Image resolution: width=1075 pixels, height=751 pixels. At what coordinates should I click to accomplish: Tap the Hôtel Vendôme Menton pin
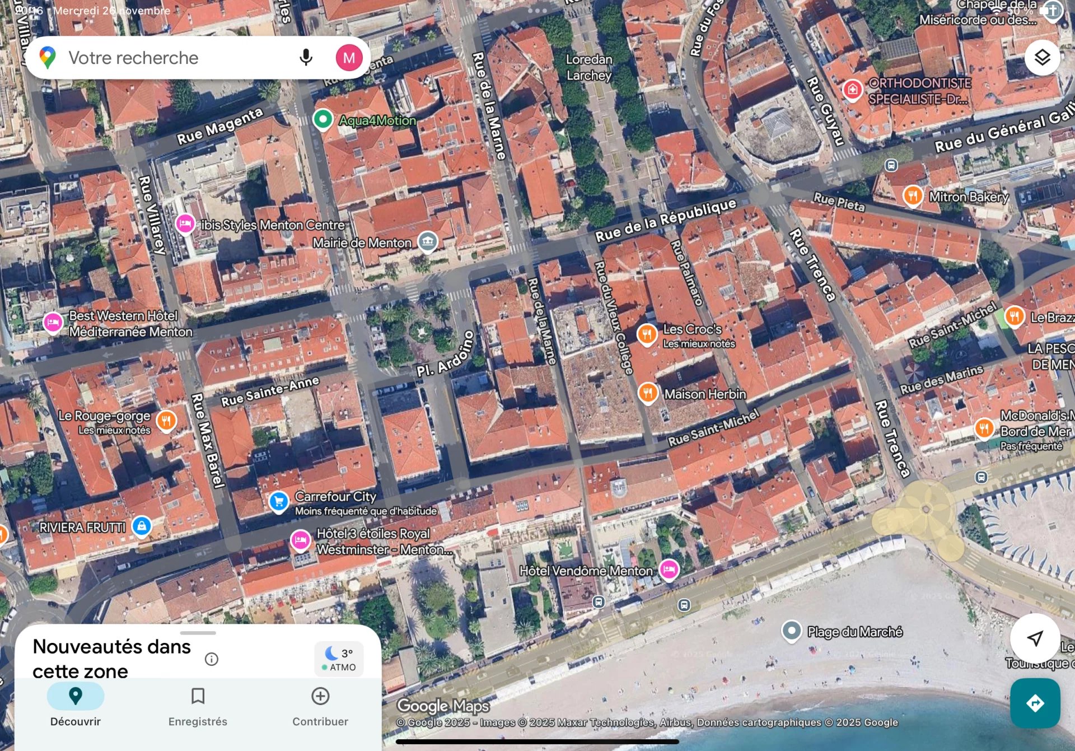click(669, 570)
